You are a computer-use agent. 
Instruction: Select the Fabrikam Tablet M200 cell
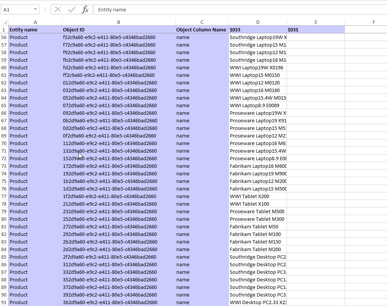258,250
